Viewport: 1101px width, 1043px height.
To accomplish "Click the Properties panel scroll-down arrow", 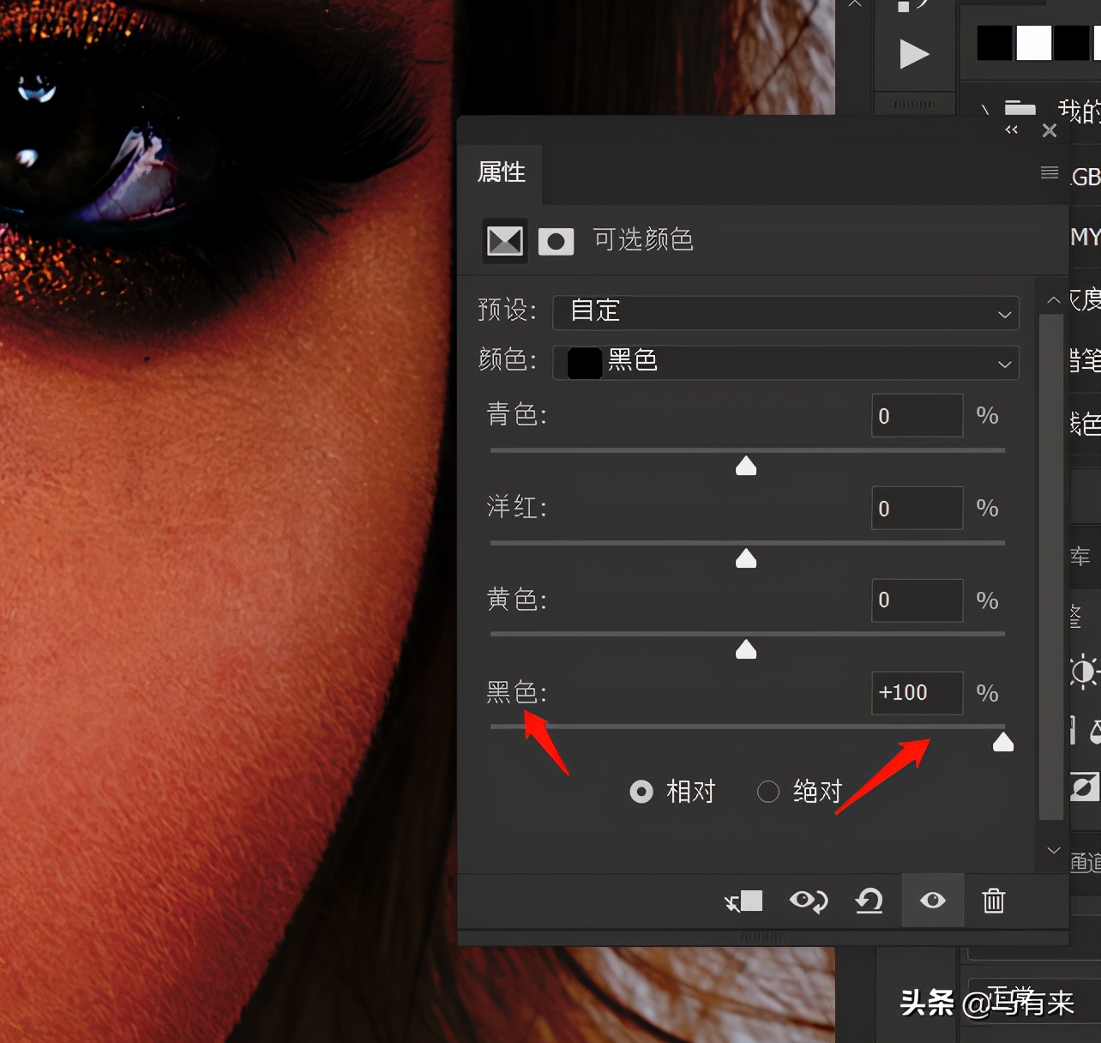I will point(1054,850).
